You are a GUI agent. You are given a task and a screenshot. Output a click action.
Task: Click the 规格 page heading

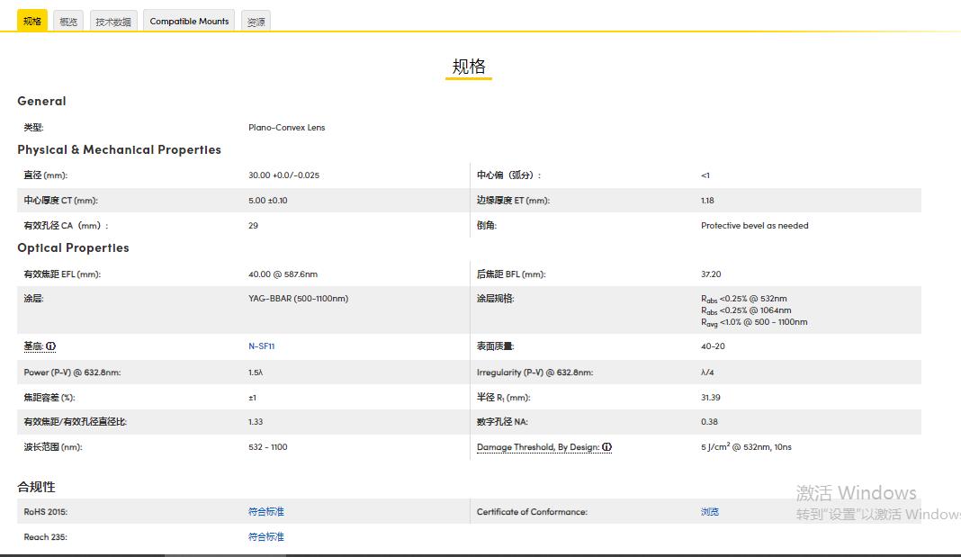click(468, 65)
